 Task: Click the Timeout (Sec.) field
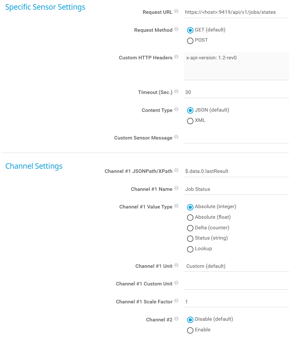coord(236,92)
